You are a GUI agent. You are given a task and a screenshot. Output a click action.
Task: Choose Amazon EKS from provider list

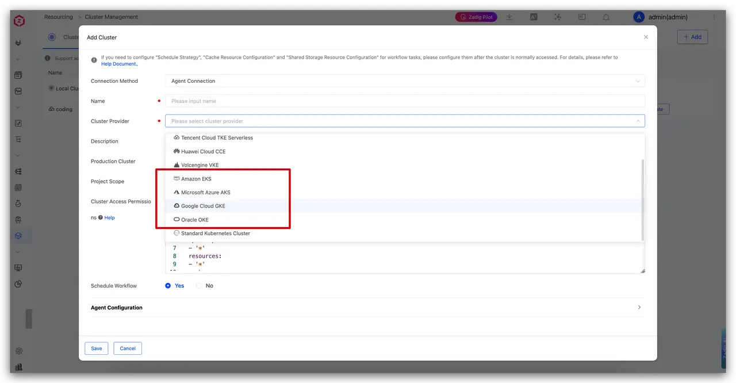click(x=402, y=179)
